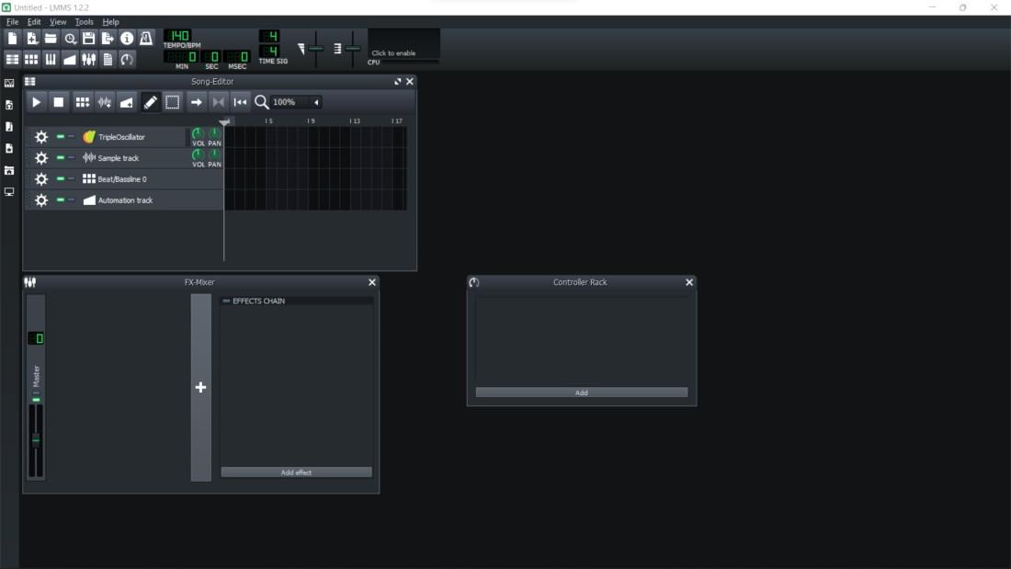Image resolution: width=1011 pixels, height=569 pixels.
Task: Switch to selection edit mode in Song Editor
Action: (172, 102)
